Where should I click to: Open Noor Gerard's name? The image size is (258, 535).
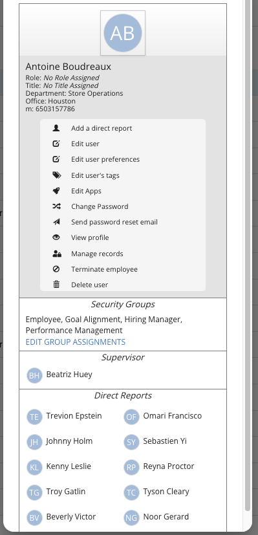tap(166, 517)
